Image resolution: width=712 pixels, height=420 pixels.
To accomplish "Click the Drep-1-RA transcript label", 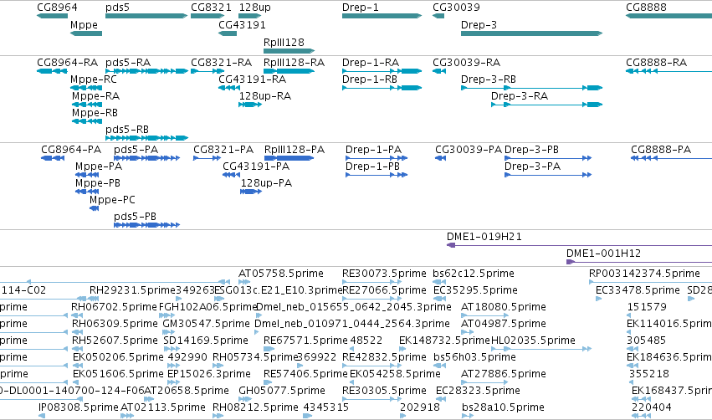I will tap(371, 63).
